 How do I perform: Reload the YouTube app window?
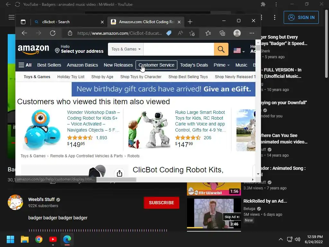[17, 5]
